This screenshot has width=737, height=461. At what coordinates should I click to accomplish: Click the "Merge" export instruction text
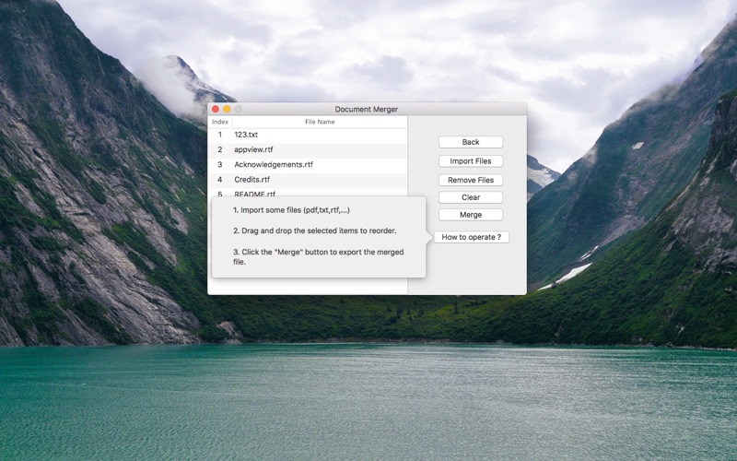tap(319, 257)
